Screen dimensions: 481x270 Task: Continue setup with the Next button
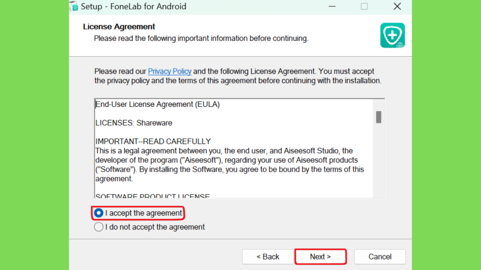tap(320, 256)
